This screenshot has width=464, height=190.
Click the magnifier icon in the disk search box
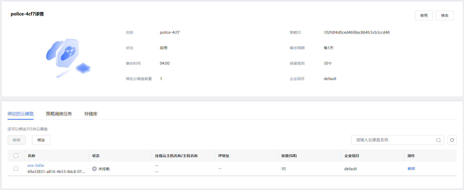tap(438, 140)
